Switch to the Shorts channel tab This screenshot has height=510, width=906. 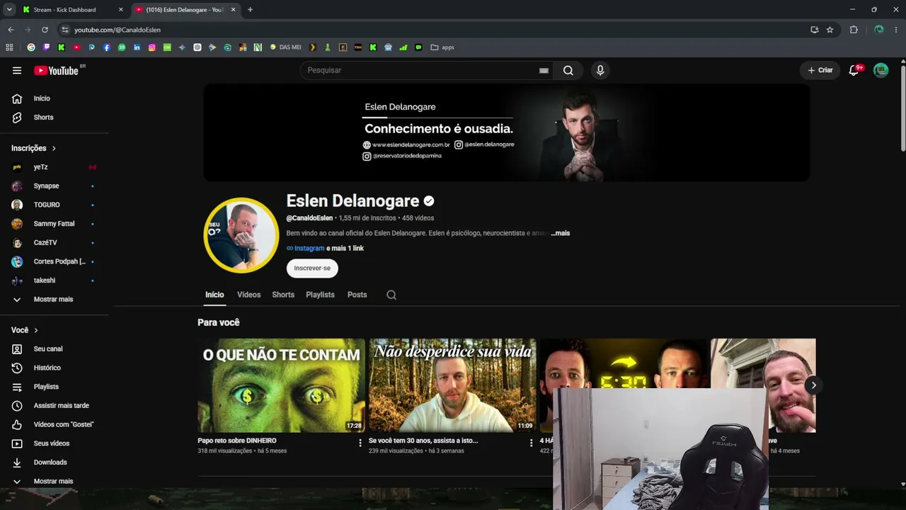[283, 295]
